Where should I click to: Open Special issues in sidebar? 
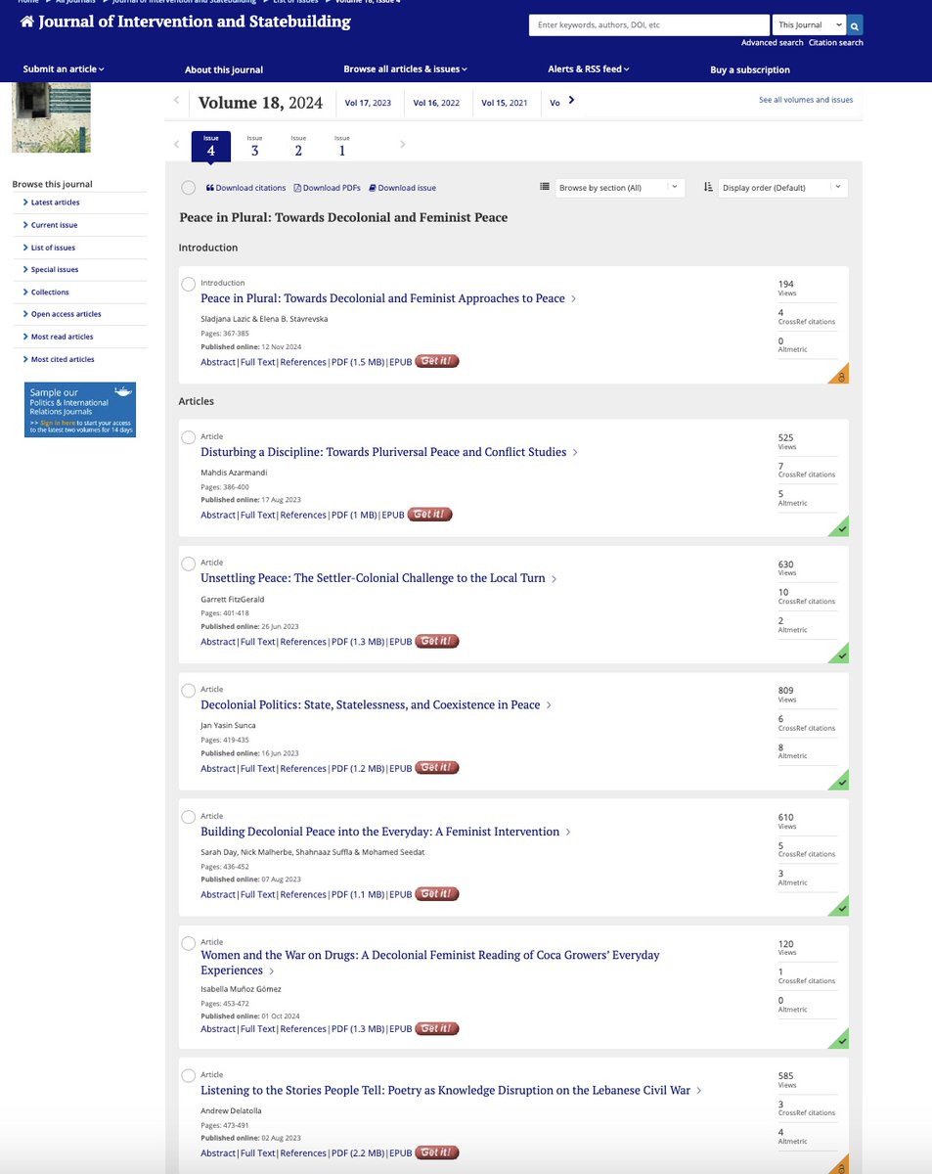(55, 270)
